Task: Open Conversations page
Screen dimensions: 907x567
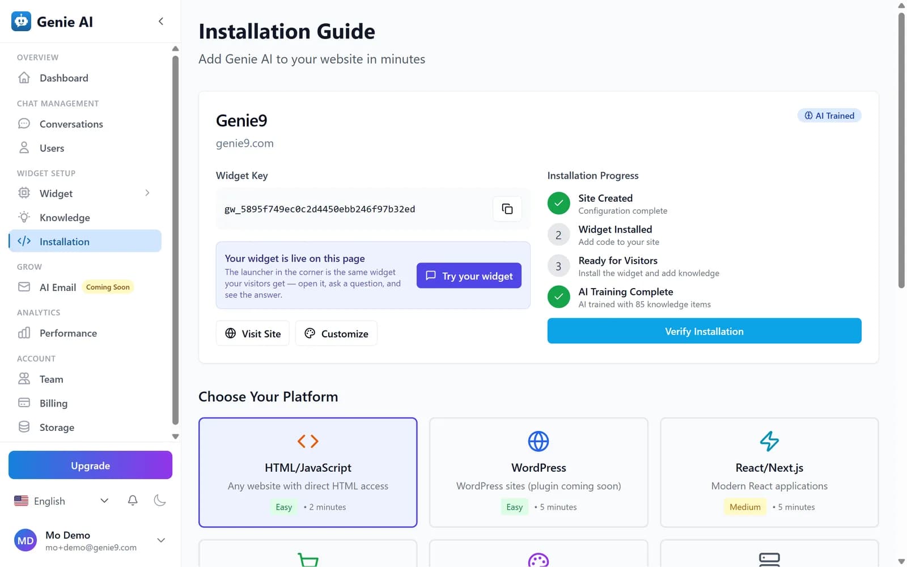Action: click(85, 124)
